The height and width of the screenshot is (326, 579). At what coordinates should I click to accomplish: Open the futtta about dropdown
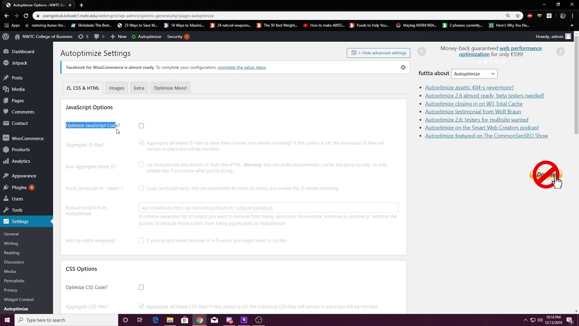click(x=474, y=74)
